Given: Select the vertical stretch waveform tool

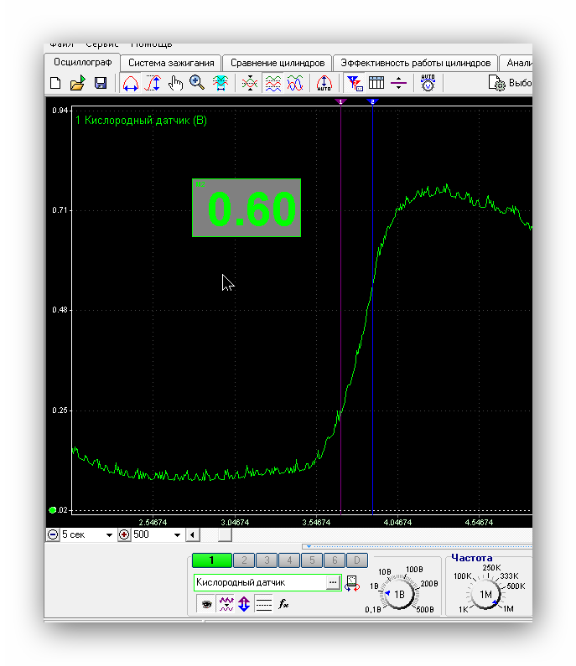Looking at the screenshot, I should coord(153,83).
